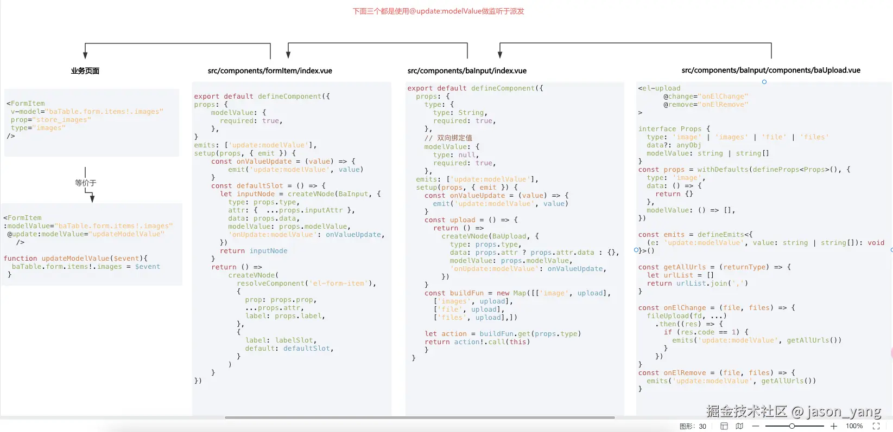The width and height of the screenshot is (893, 432).
Task: Select the 业务页面 column heading
Action: click(85, 70)
